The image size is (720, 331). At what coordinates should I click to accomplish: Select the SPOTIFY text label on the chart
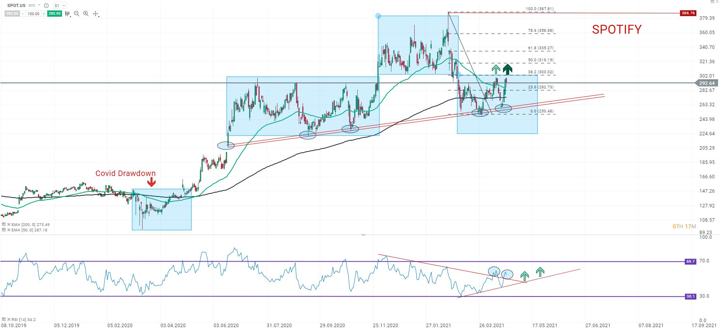617,29
